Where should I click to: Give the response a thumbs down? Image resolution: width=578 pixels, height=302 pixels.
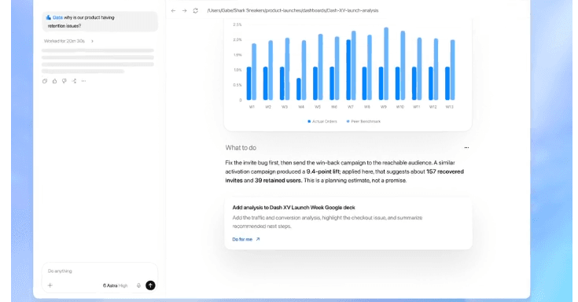(64, 81)
